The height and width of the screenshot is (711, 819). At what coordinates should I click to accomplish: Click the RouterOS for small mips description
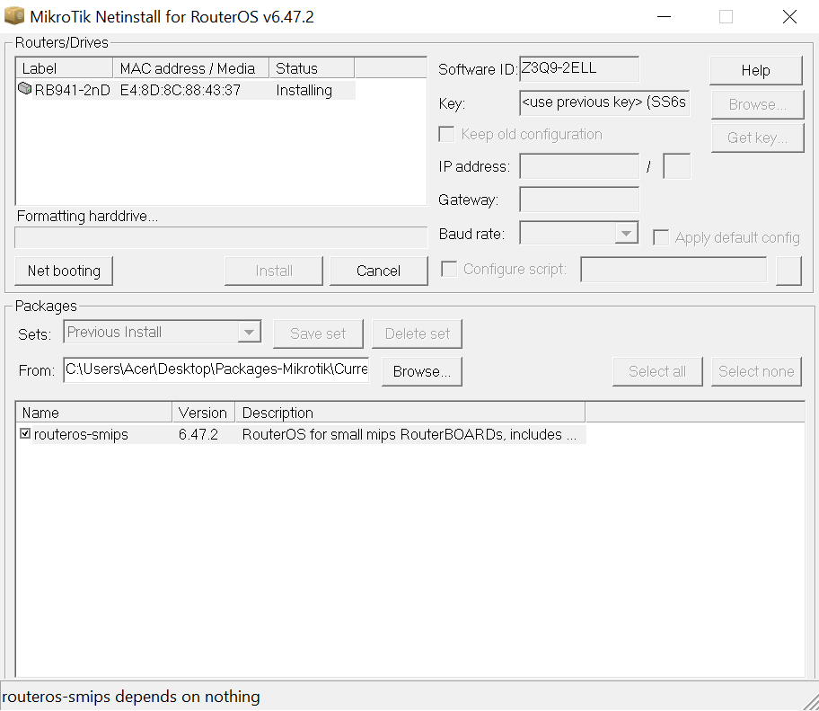pos(409,434)
